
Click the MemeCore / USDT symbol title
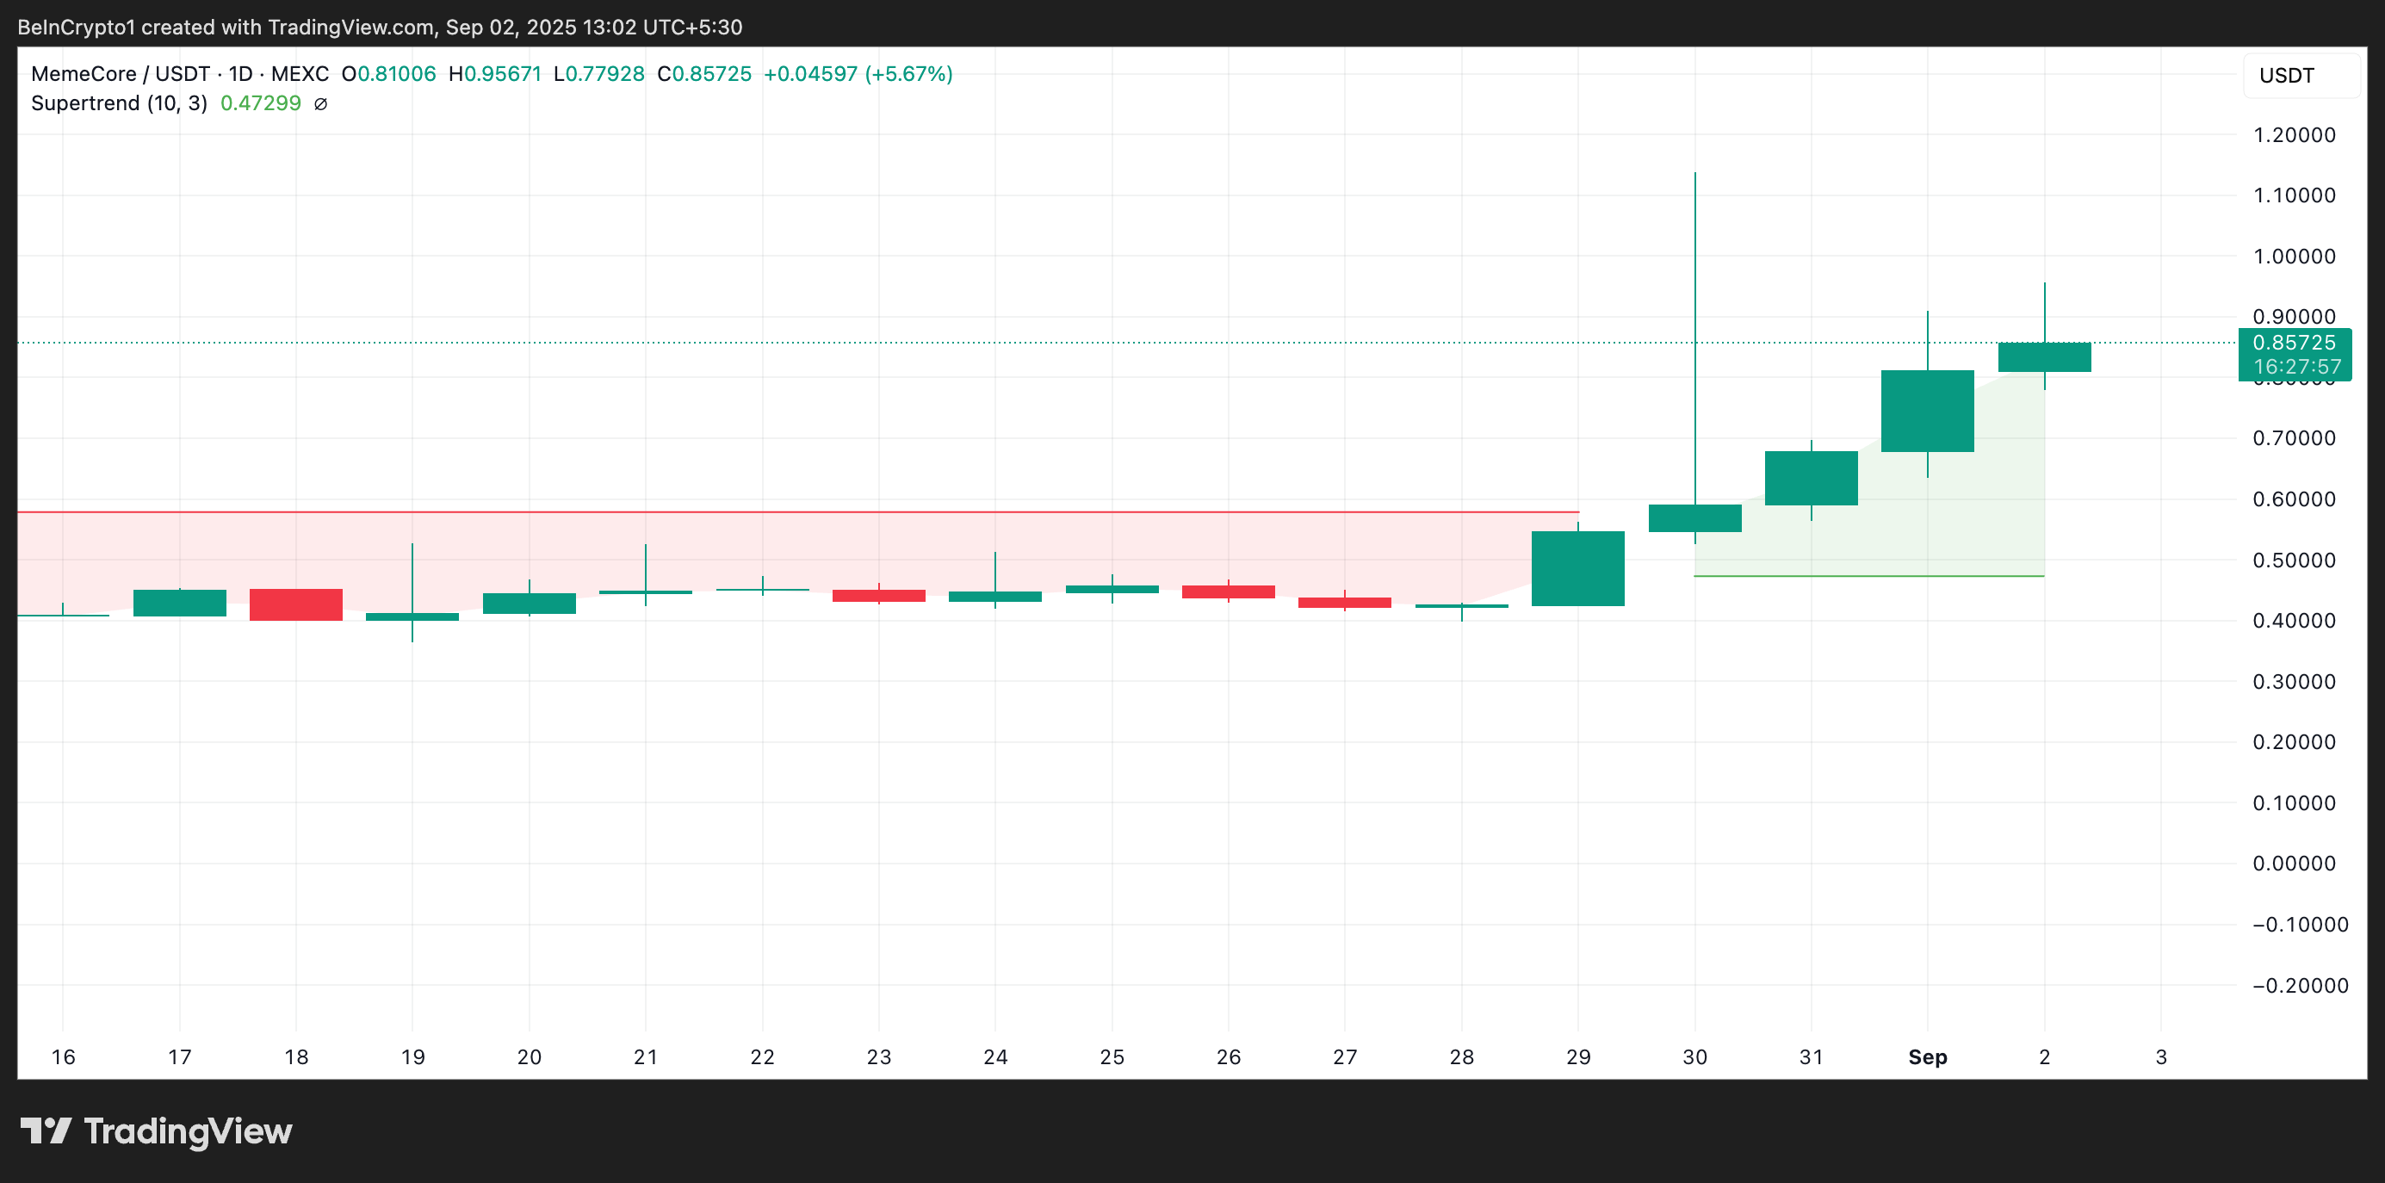[121, 74]
